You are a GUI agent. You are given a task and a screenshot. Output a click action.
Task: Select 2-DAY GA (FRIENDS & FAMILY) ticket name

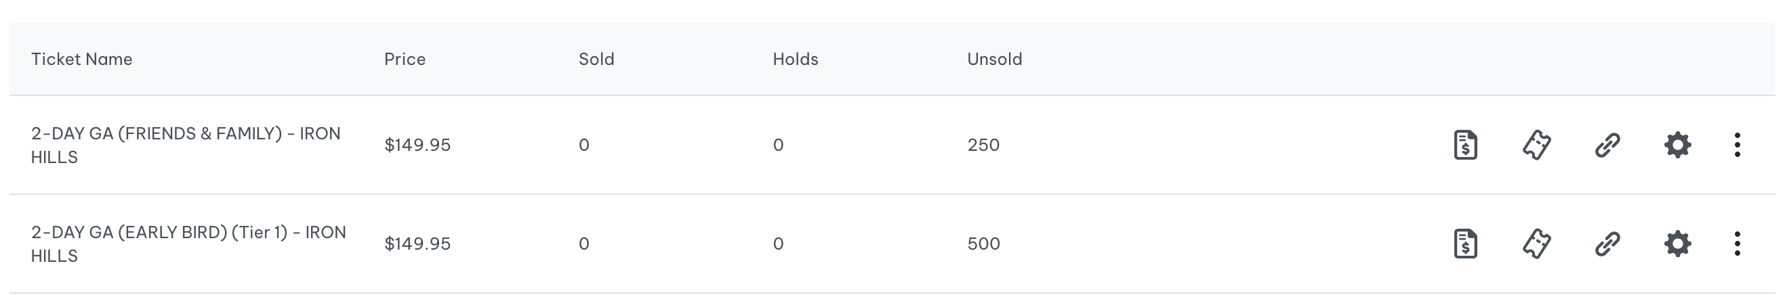point(186,145)
